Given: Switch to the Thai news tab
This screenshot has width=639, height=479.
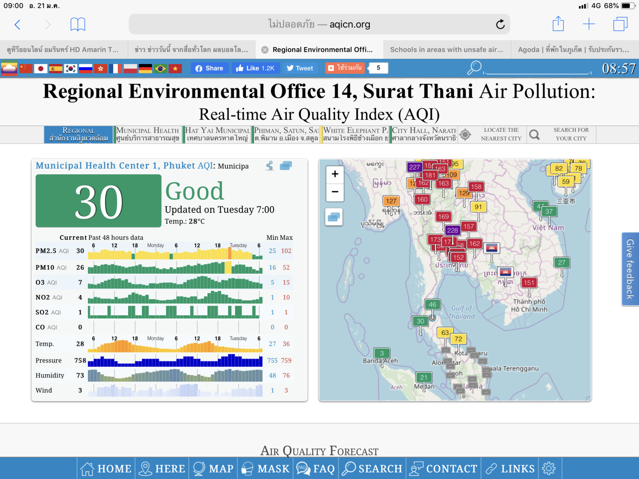Looking at the screenshot, I should pyautogui.click(x=191, y=49).
